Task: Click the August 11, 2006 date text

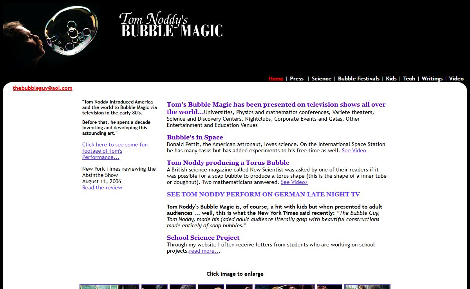Action: 102,181
